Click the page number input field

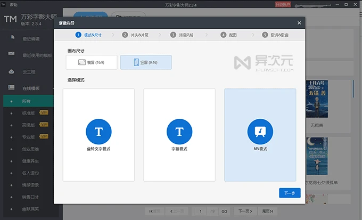click(x=201, y=211)
